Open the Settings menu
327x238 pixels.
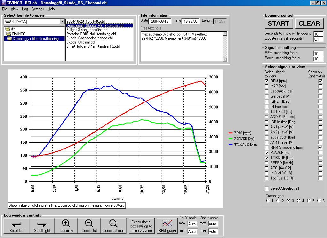coord(38,9)
